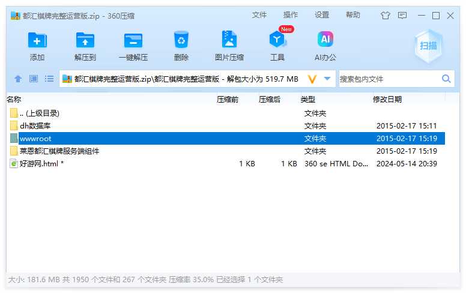
Task: Click the status bar text showing 压缩率 35.0%
Action: [191, 280]
